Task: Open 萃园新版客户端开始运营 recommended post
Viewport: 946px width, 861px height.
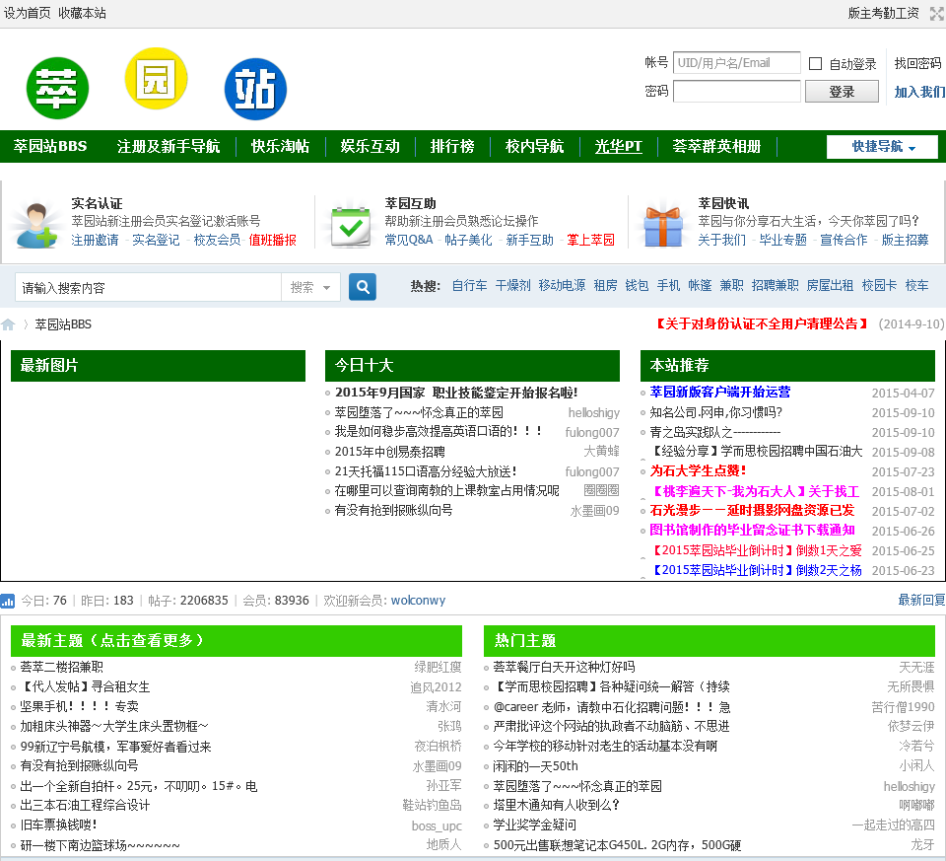Action: [x=719, y=392]
